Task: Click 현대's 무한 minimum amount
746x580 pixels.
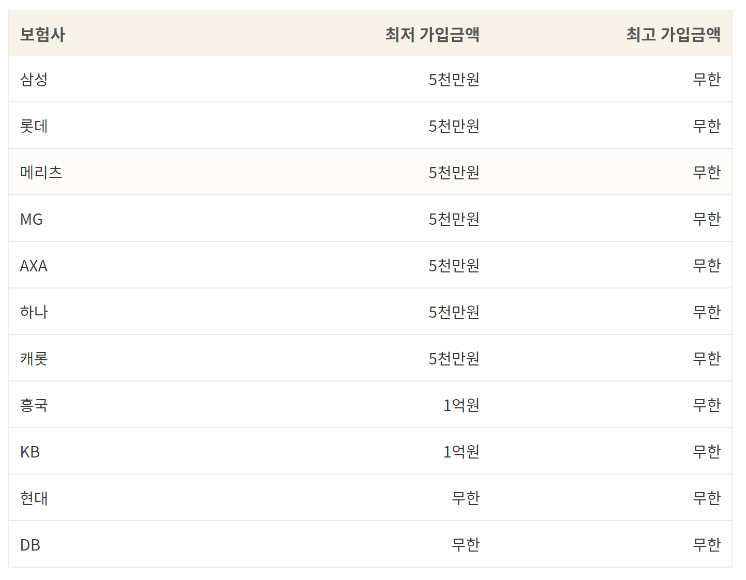Action: (466, 498)
